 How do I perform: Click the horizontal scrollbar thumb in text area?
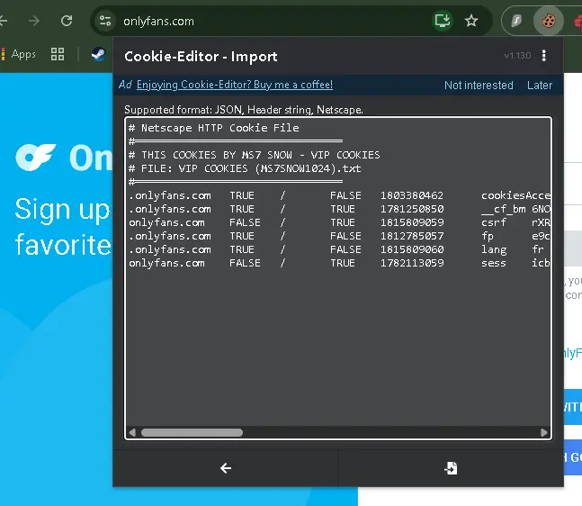tap(192, 432)
